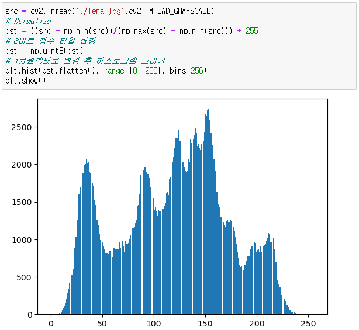The image size is (359, 330).
Task: Click y-axis label 1000
Action: click(x=21, y=240)
